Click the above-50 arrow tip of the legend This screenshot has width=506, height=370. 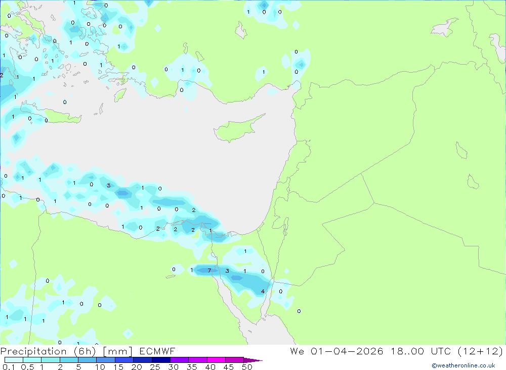point(253,360)
